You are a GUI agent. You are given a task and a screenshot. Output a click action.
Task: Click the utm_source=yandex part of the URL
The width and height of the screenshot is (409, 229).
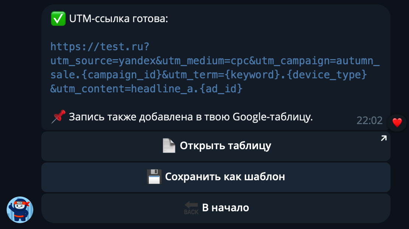tap(100, 61)
